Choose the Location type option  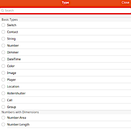point(3,86)
